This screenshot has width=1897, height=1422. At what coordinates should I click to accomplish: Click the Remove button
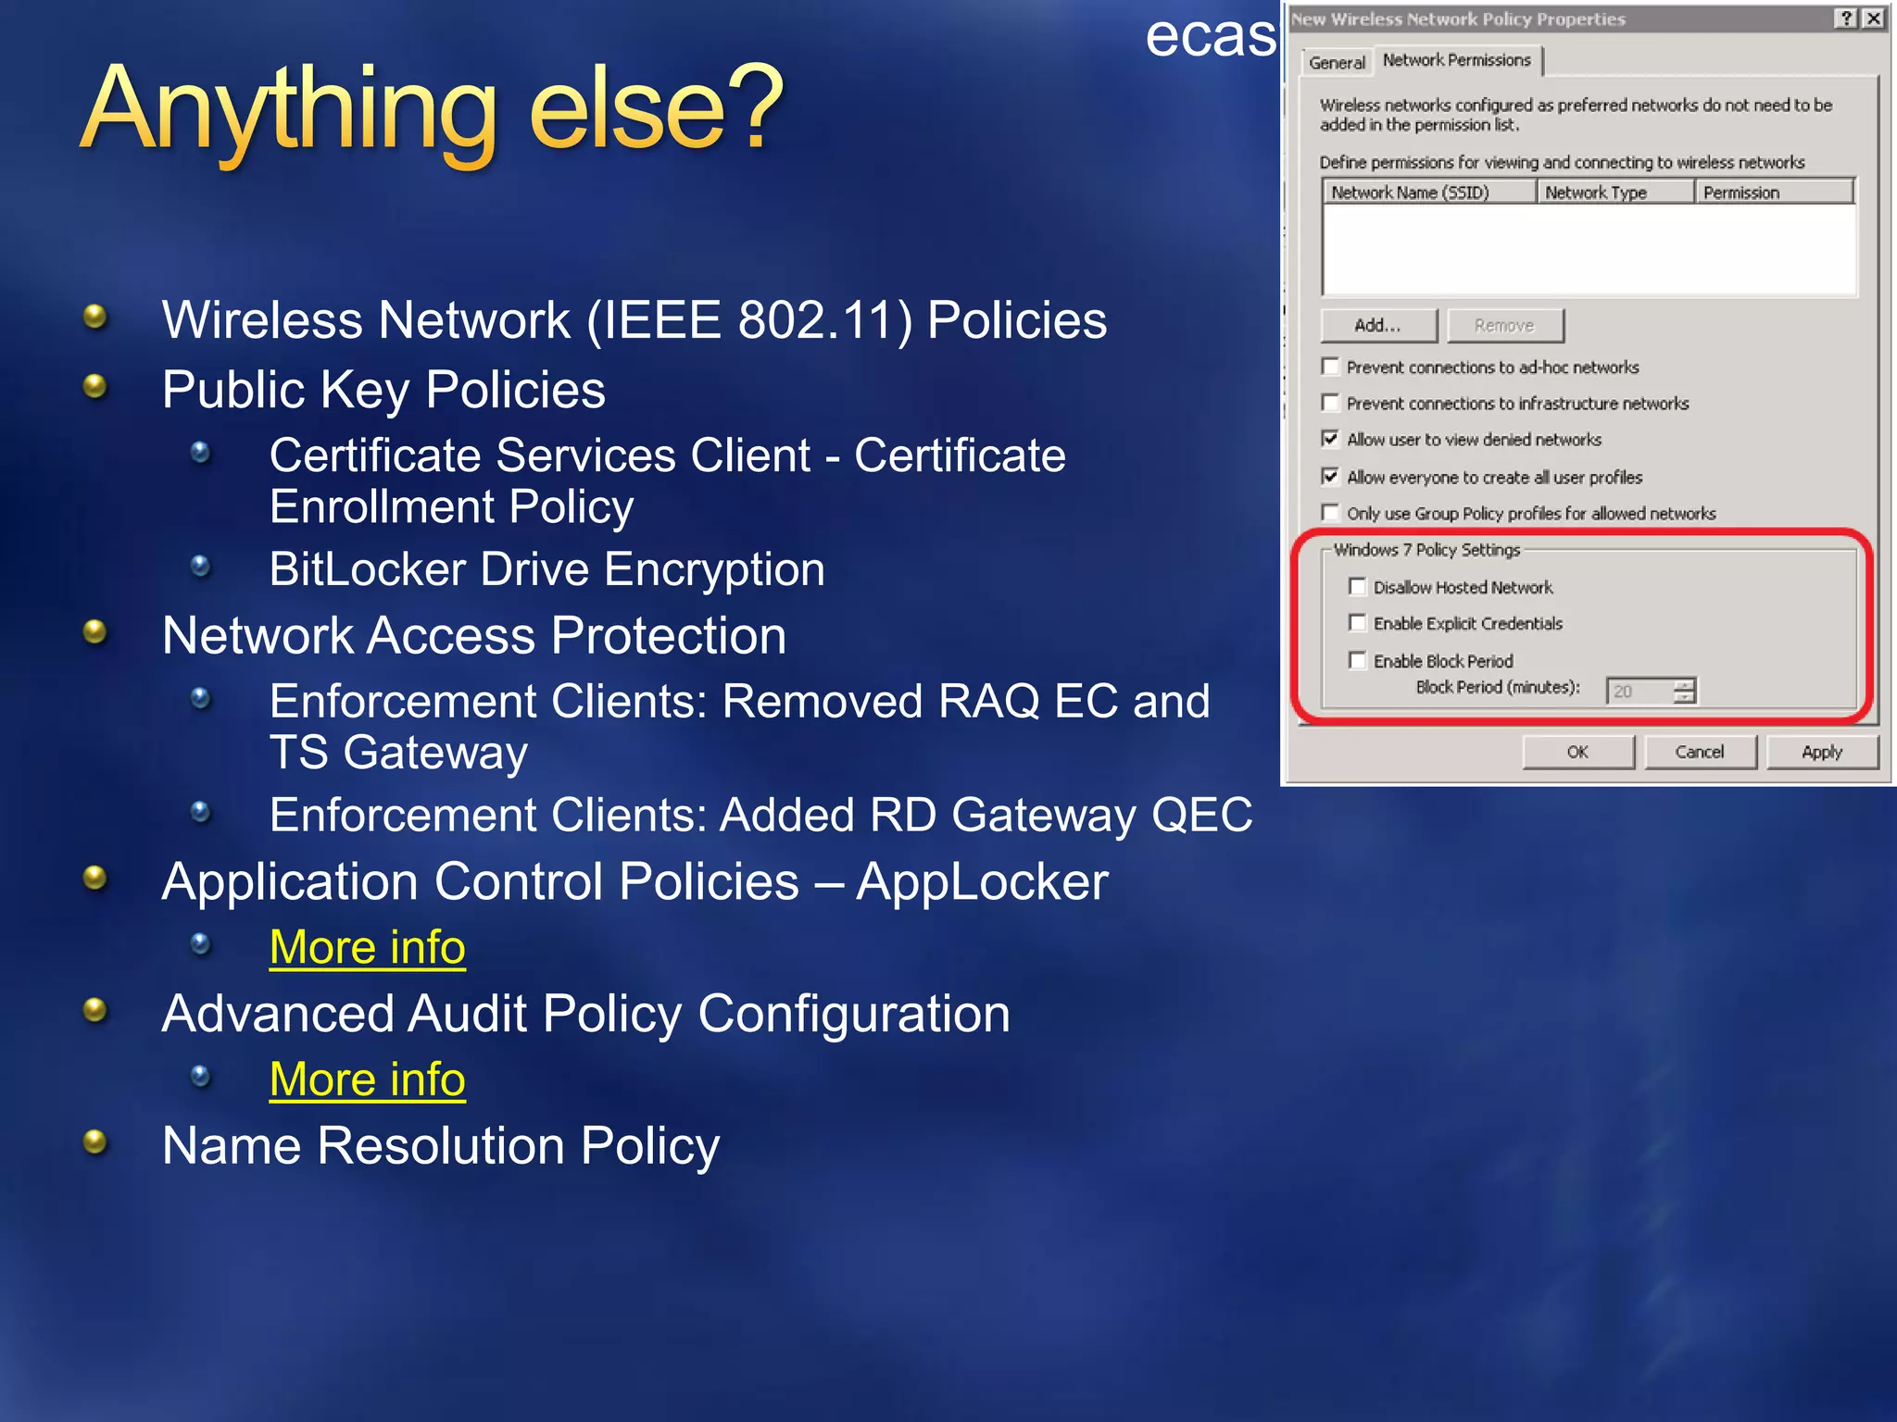(x=1505, y=326)
